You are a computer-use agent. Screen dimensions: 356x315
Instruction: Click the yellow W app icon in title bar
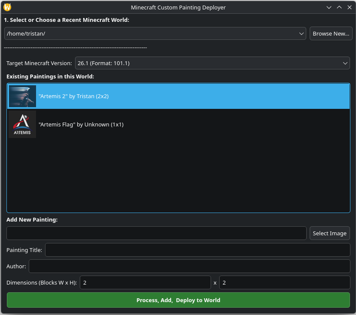(x=7, y=7)
